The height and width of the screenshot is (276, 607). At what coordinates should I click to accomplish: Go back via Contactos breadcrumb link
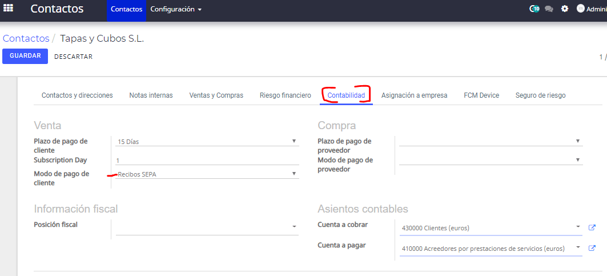pyautogui.click(x=26, y=38)
